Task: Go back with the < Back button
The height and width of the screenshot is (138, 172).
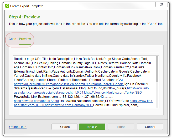Action: point(65,127)
